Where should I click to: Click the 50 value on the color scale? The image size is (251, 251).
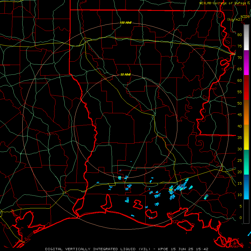pyautogui.click(x=240, y=103)
